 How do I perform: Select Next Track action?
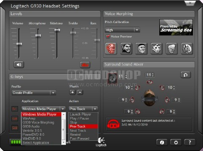[x=83, y=130]
